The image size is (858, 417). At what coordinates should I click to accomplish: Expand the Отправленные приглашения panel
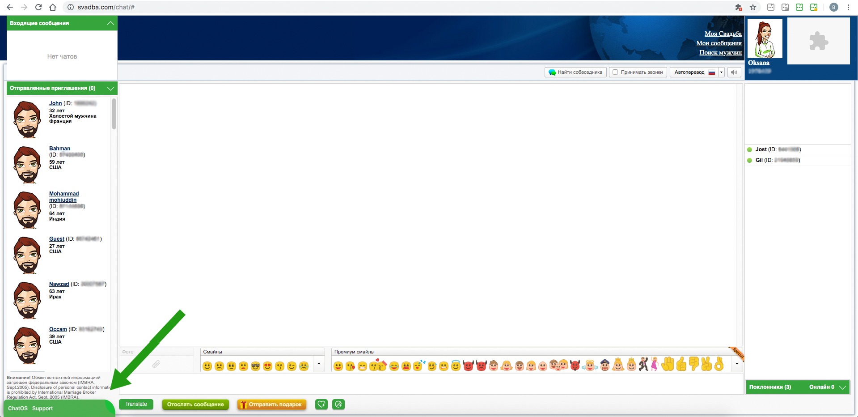coord(110,89)
